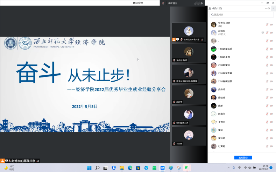Toggle microphone icon for 18金融李振愿
276x172 pixels.
(x=267, y=49)
